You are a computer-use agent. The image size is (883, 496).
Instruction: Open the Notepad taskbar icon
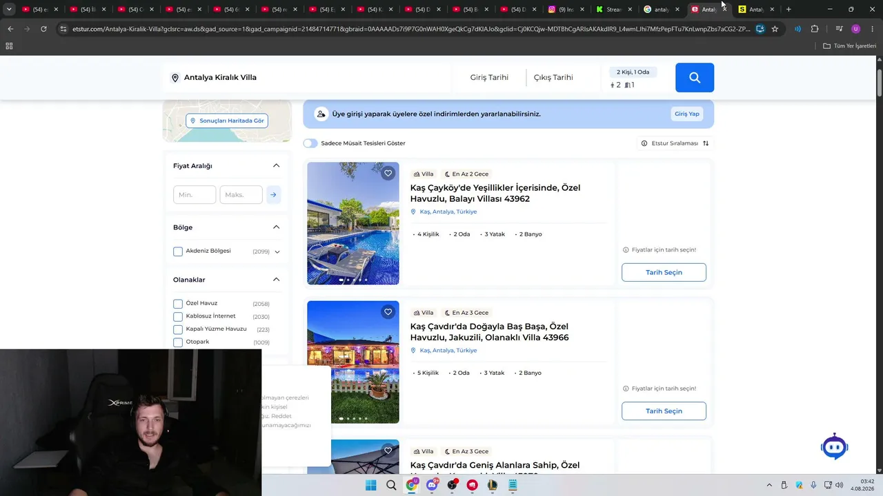(513, 485)
